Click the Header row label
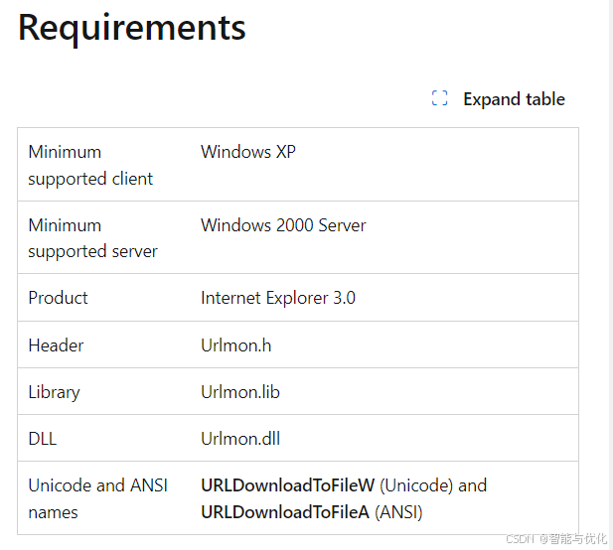Screen dimensions: 613x550 [x=56, y=345]
